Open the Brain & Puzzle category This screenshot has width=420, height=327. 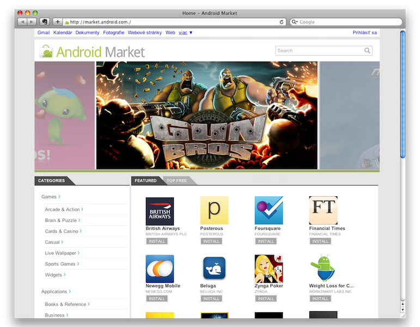(x=63, y=220)
